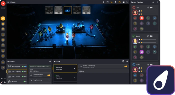Open the playback circle icon in sidebar
The image size is (175, 95).
tap(3, 35)
